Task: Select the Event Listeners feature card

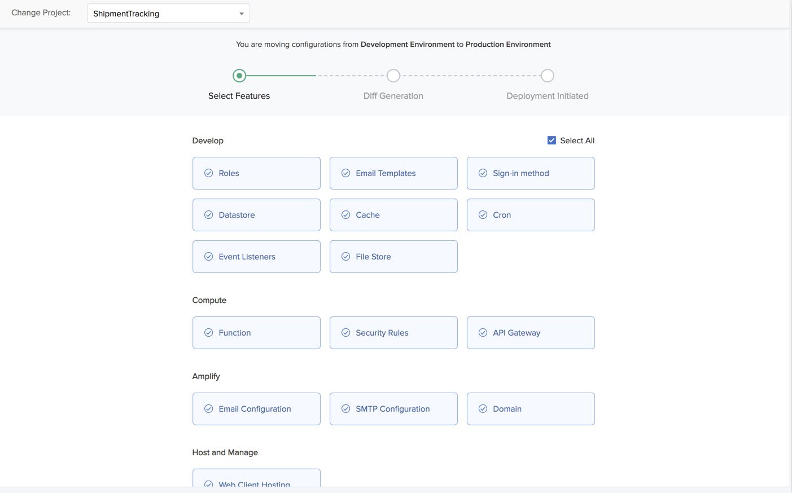Action: pyautogui.click(x=256, y=257)
